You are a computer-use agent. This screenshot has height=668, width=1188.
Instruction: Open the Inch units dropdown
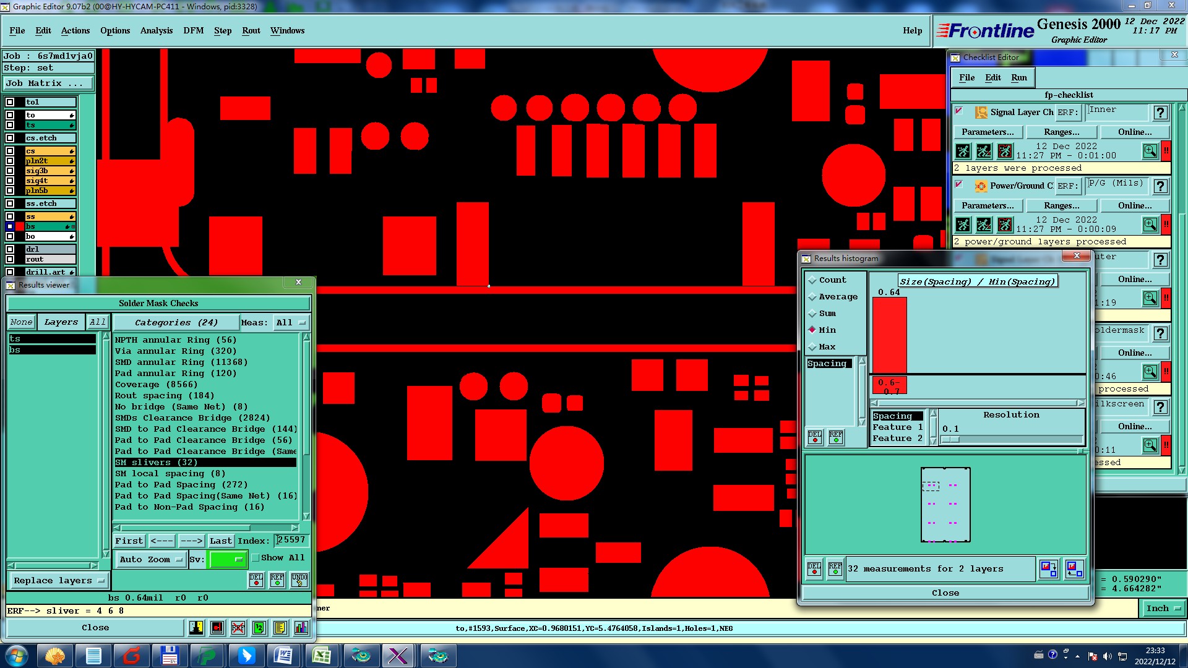1163,609
